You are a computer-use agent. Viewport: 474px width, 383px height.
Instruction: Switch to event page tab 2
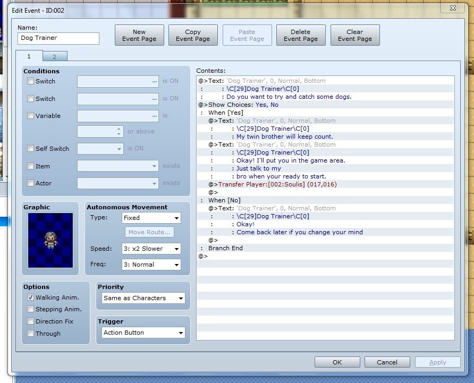tap(55, 56)
